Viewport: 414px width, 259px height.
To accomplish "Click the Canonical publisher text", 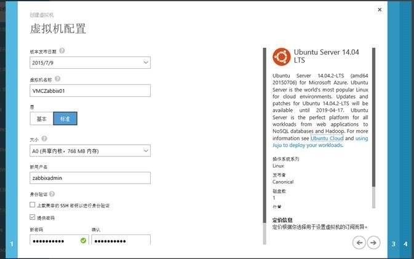I will (x=283, y=182).
